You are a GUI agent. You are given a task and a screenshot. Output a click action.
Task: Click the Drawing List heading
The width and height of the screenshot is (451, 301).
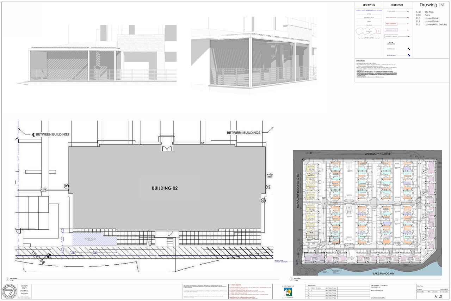click(432, 5)
